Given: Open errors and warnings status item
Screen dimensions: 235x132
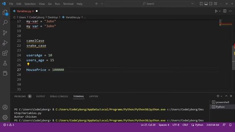Looking at the screenshot, I should click(x=8, y=125).
